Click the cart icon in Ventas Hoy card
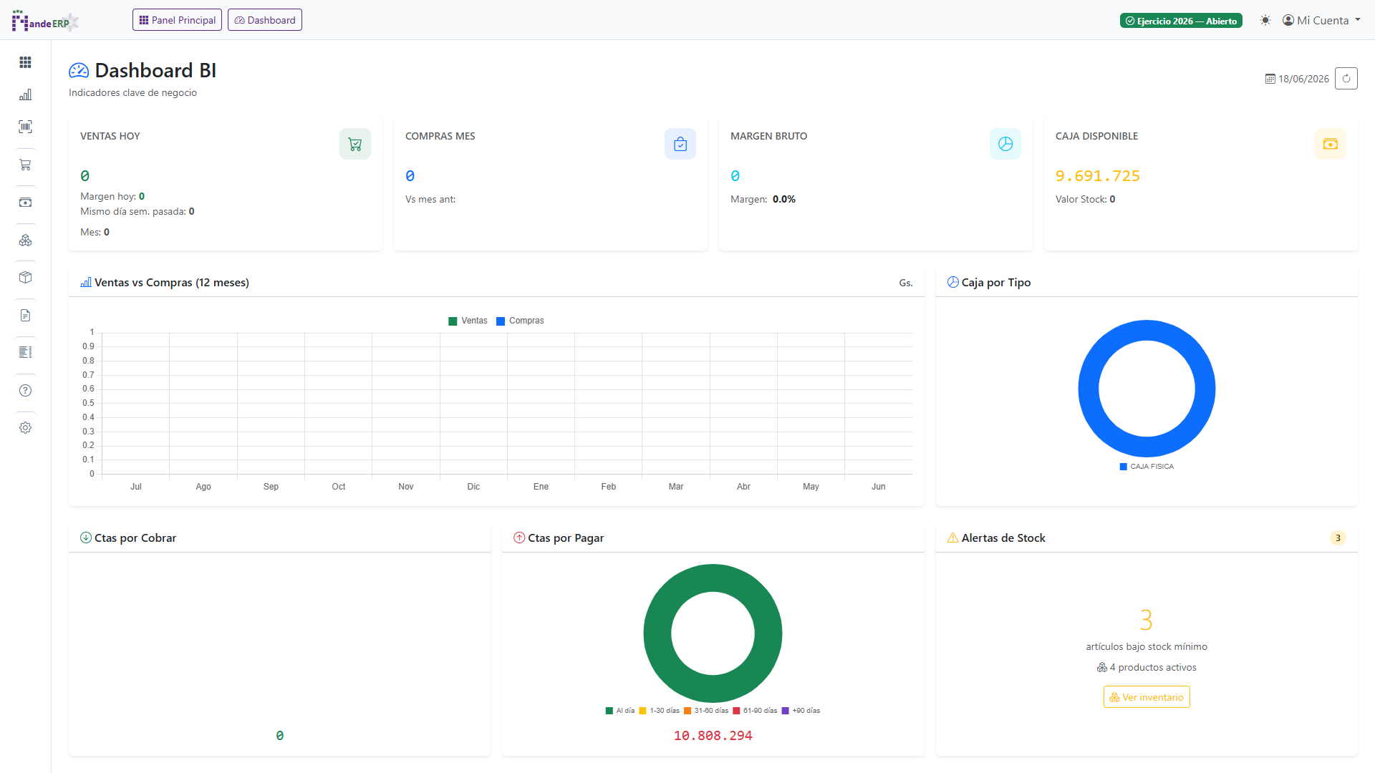Viewport: 1375px width, 773px height. 355,144
